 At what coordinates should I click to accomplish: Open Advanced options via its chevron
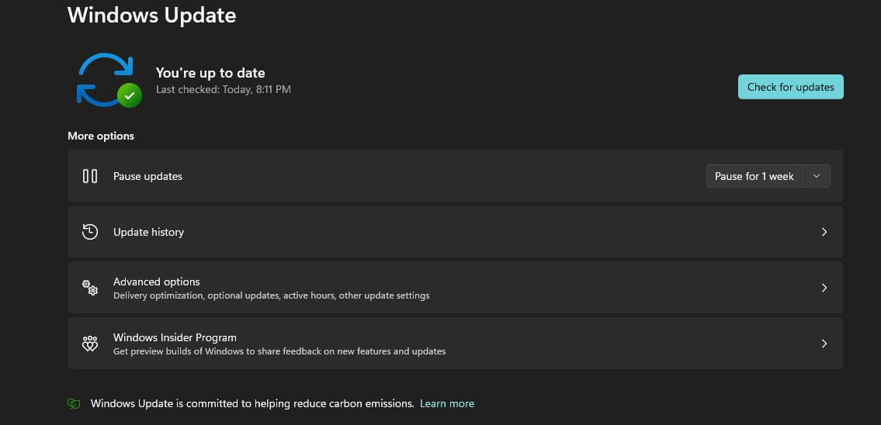[824, 288]
